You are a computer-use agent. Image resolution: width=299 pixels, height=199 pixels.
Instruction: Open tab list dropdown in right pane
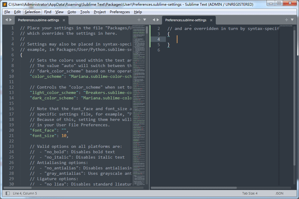click(292, 20)
